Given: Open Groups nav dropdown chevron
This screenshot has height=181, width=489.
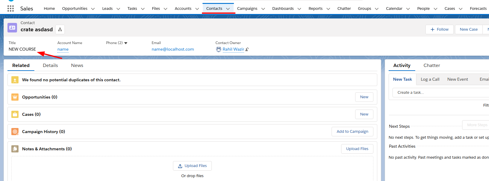Looking at the screenshot, I should click(377, 9).
